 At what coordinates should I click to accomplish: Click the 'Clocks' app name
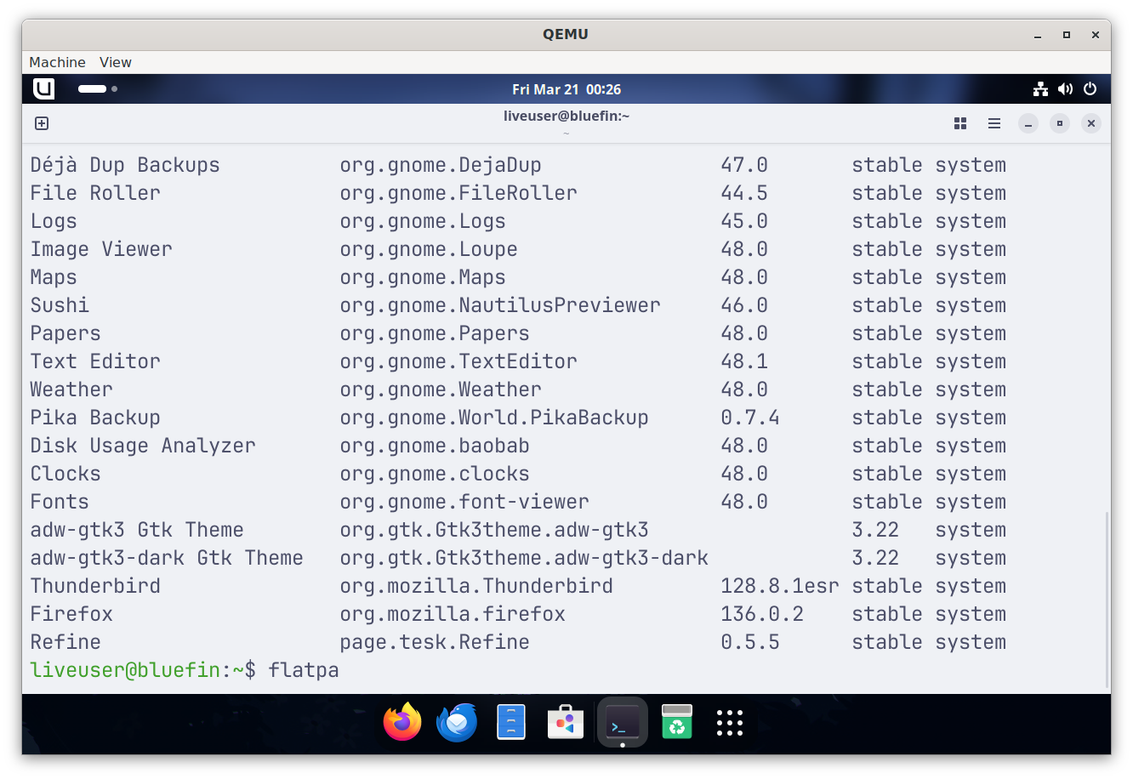tap(65, 474)
